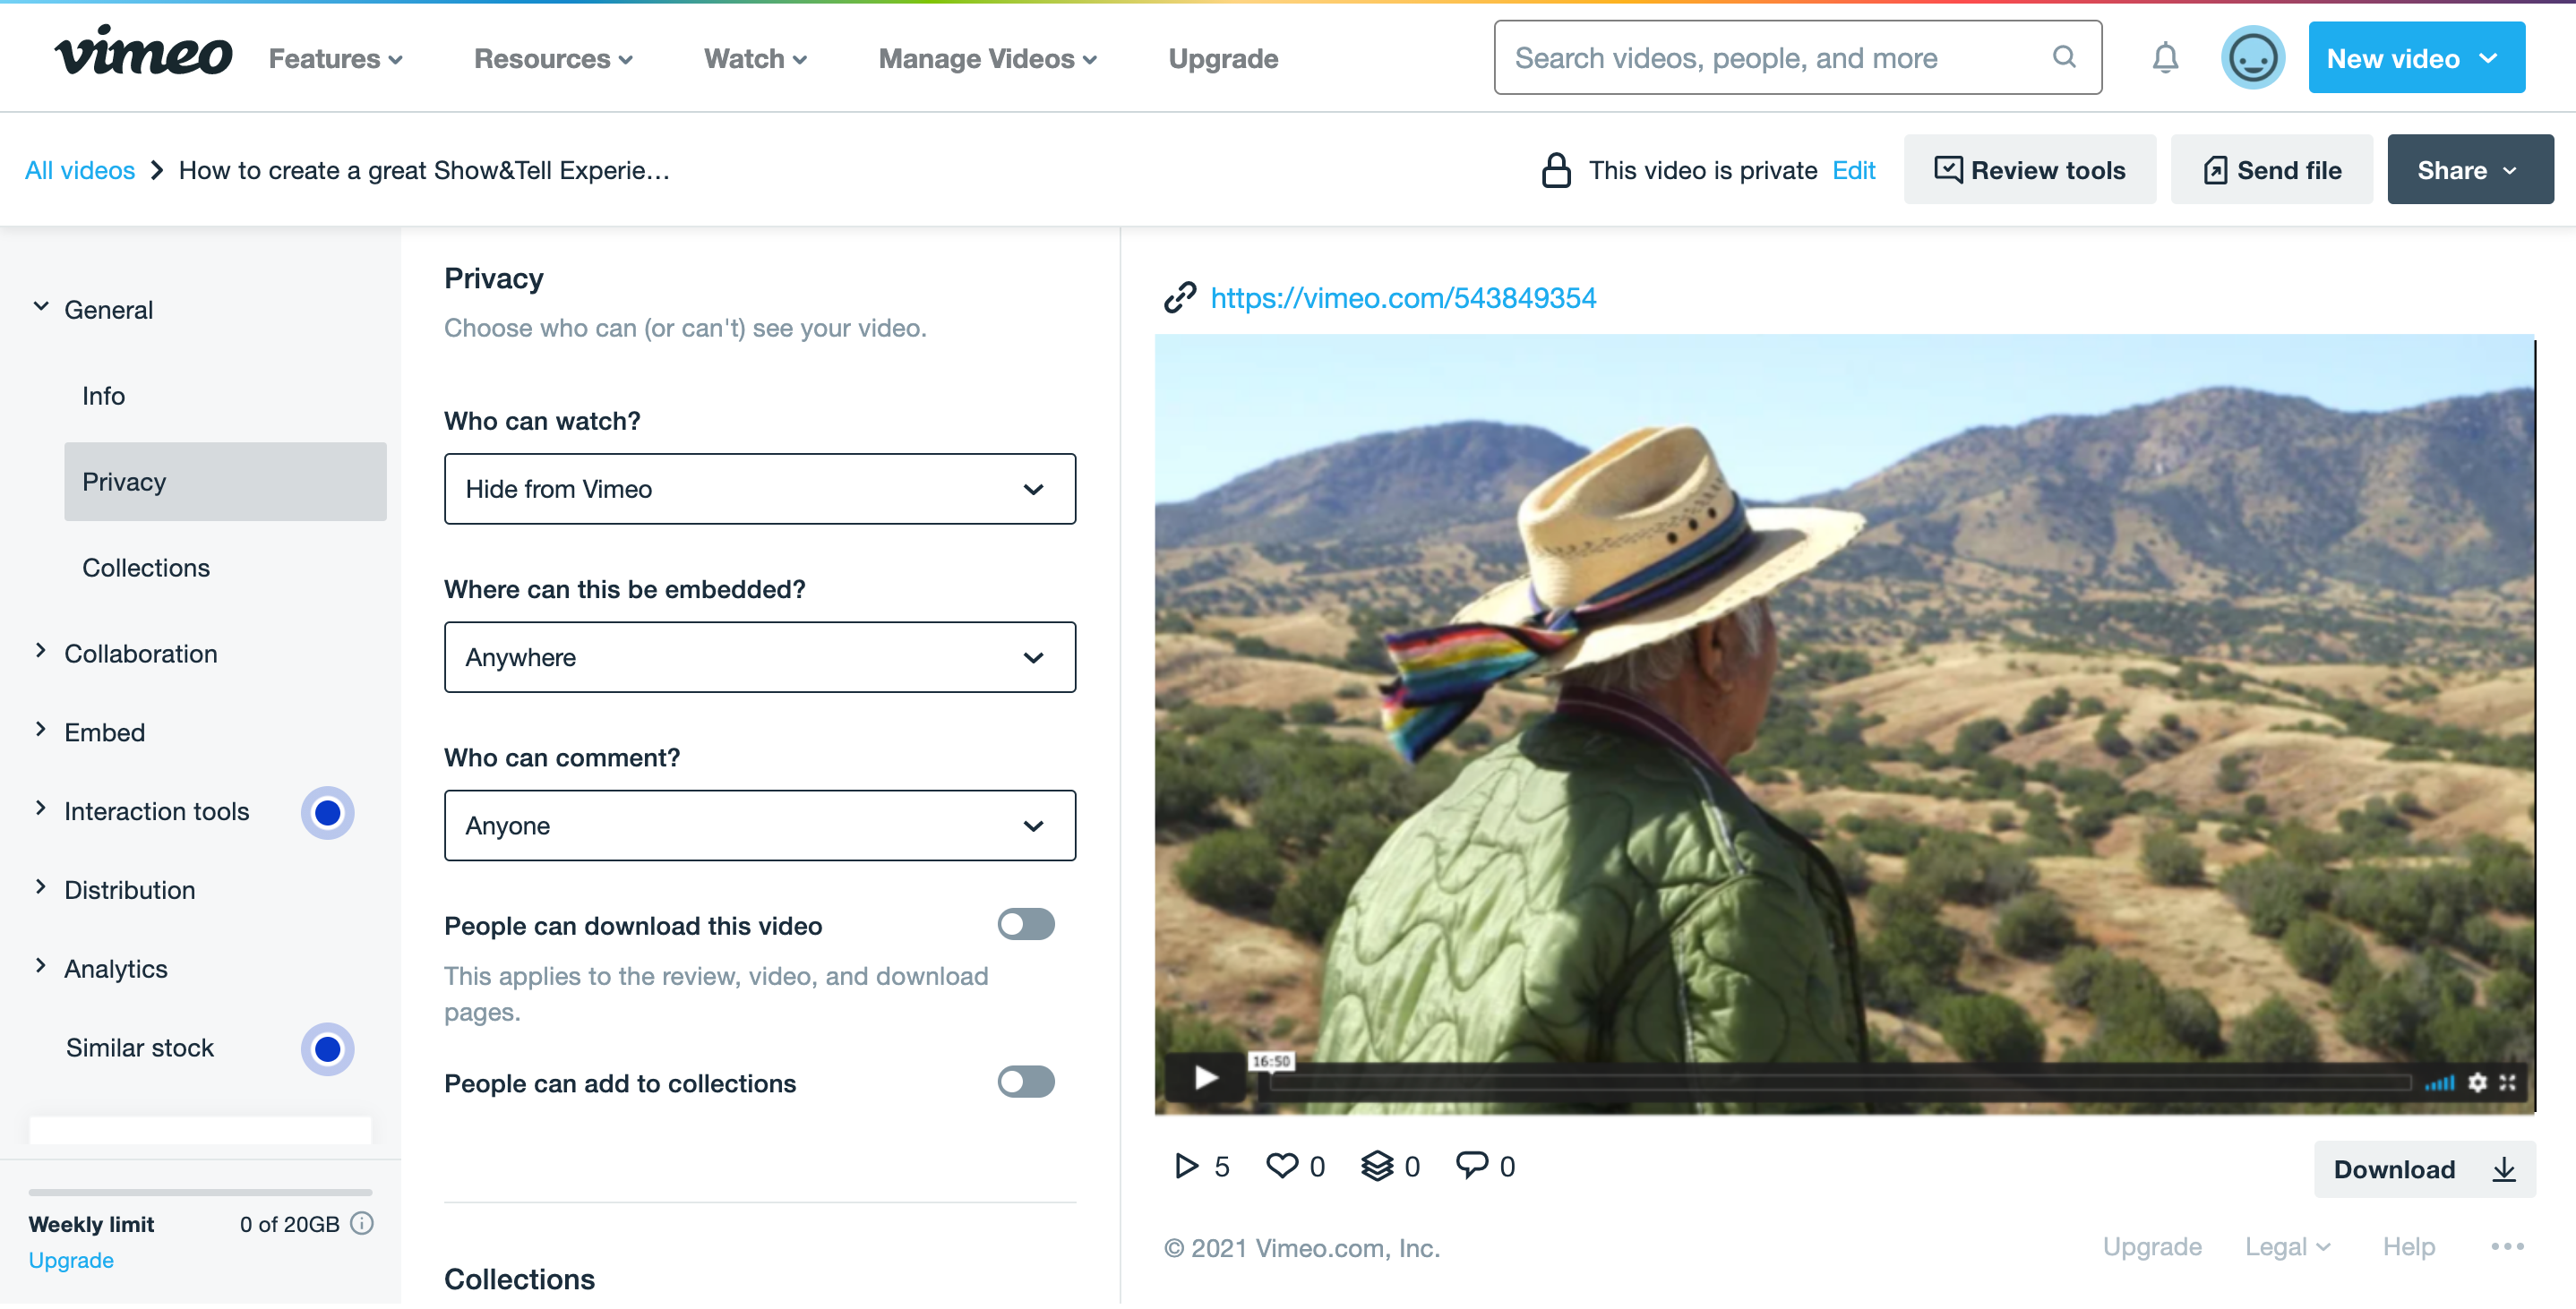Screen dimensions: 2576x1309
Task: Click the Review tools button
Action: (x=2029, y=170)
